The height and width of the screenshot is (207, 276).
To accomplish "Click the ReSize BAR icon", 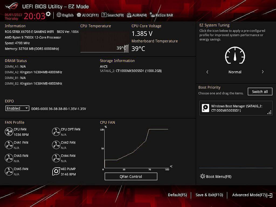I will tap(152, 15).
